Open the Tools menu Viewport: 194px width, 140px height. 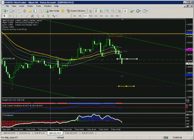click(38, 6)
